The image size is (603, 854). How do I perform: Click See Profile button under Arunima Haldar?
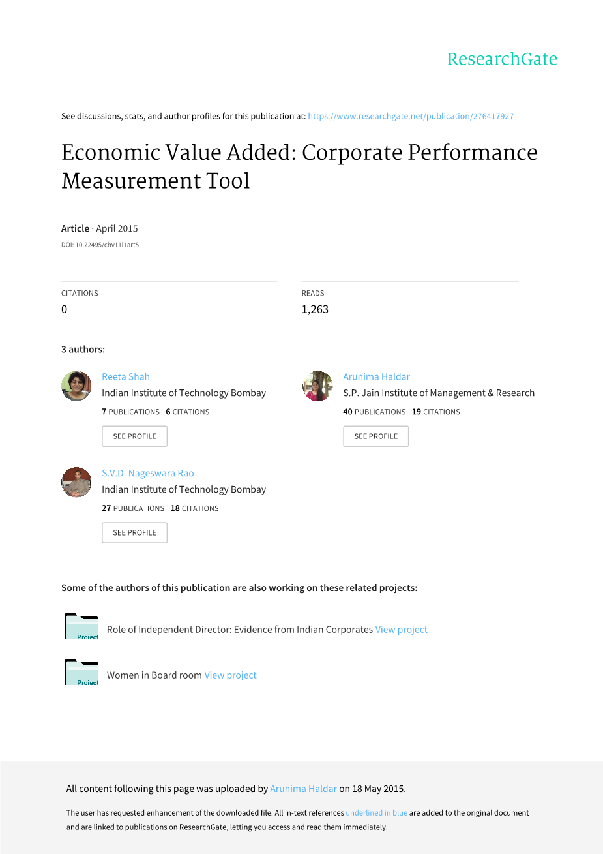point(375,436)
